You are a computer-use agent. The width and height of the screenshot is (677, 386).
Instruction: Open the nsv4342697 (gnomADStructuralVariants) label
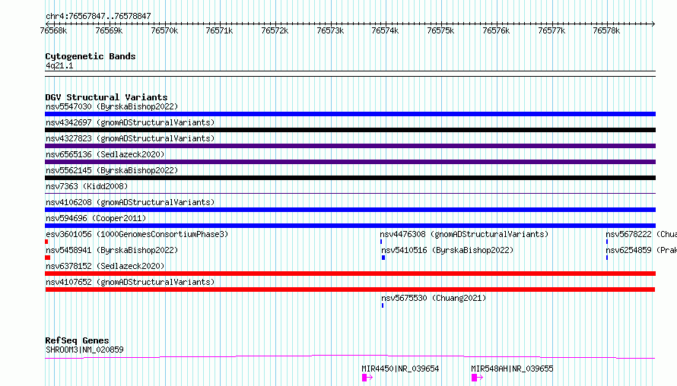tap(130, 122)
